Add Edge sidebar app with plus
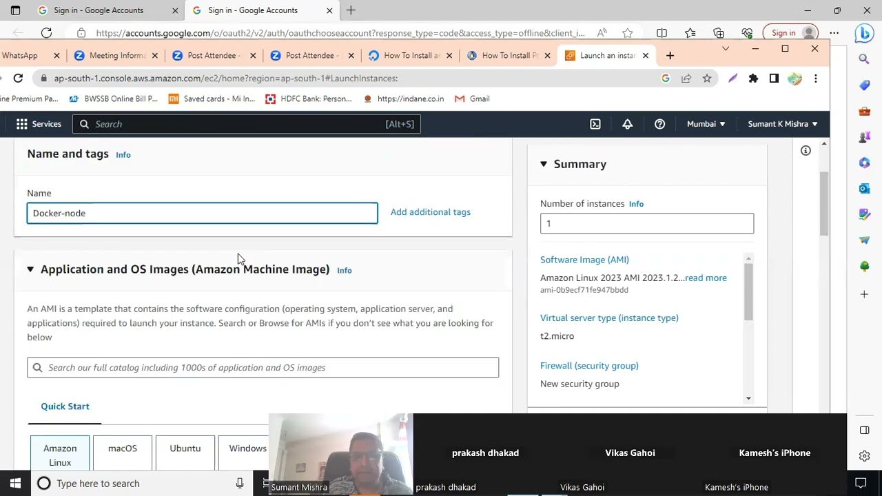Image resolution: width=882 pixels, height=496 pixels. [864, 294]
